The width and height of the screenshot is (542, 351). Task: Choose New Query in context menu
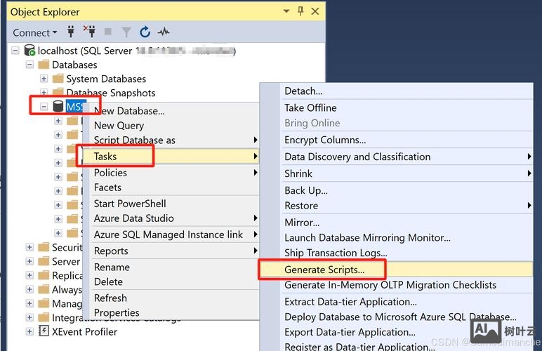pyautogui.click(x=119, y=125)
